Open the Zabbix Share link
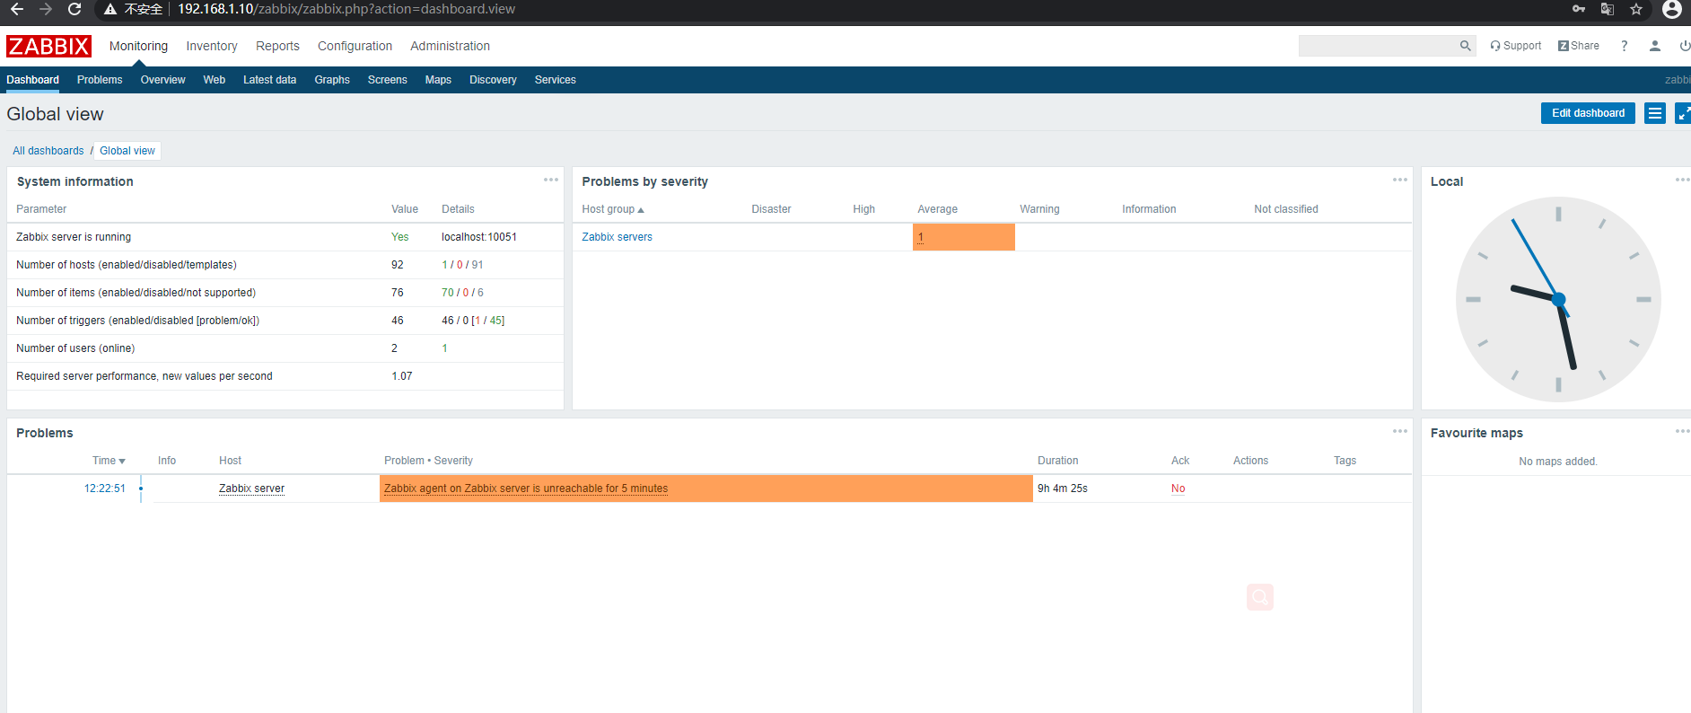The height and width of the screenshot is (713, 1691). coord(1579,46)
